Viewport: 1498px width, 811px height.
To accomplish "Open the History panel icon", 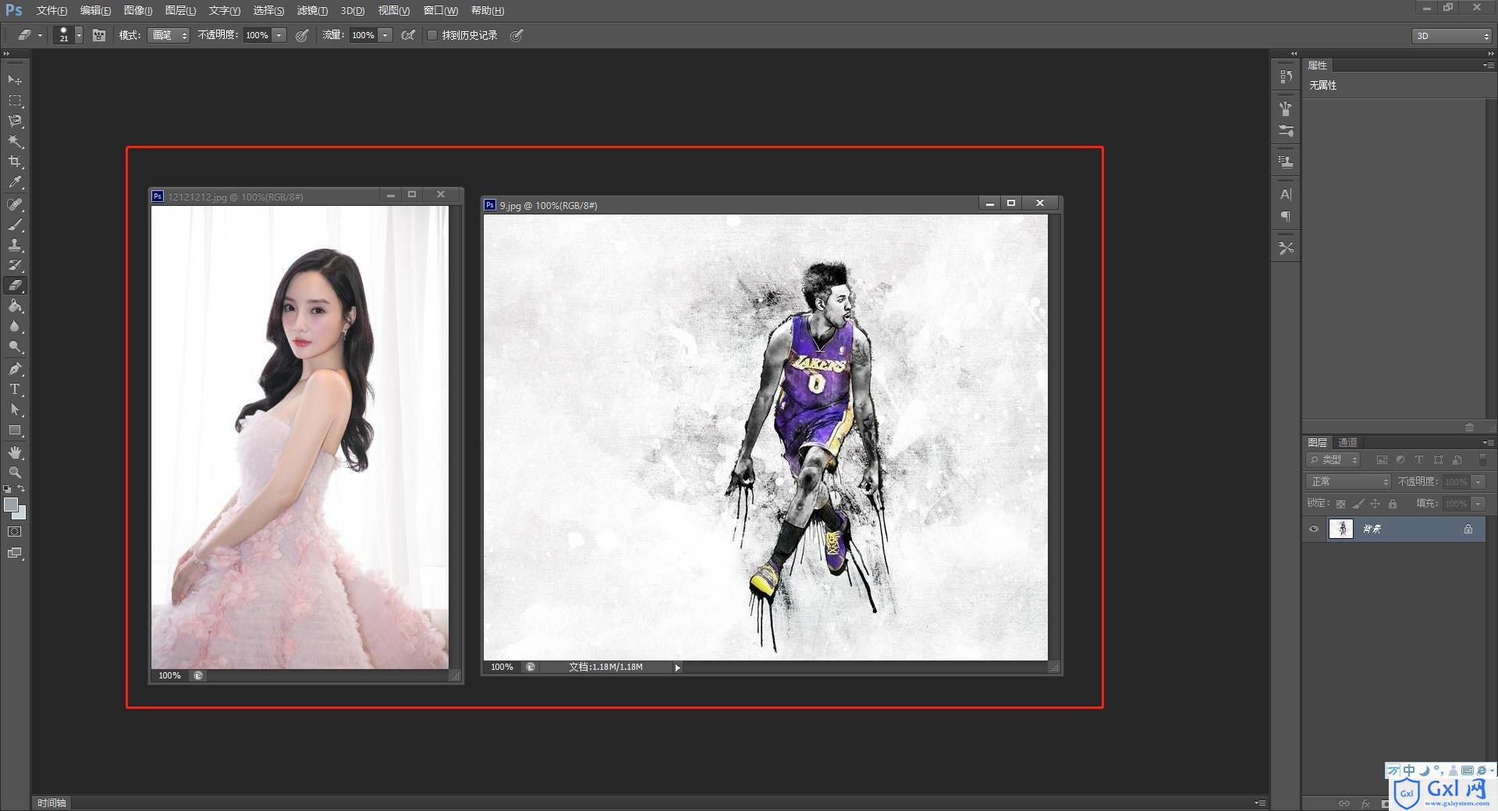I will [x=1286, y=76].
